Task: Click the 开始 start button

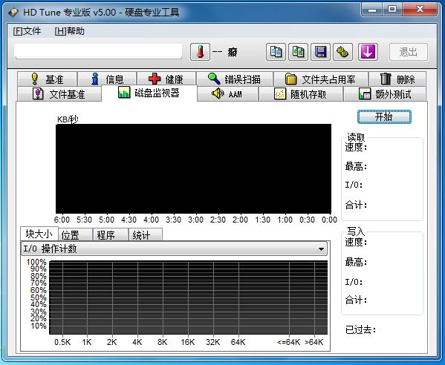Action: (x=384, y=116)
